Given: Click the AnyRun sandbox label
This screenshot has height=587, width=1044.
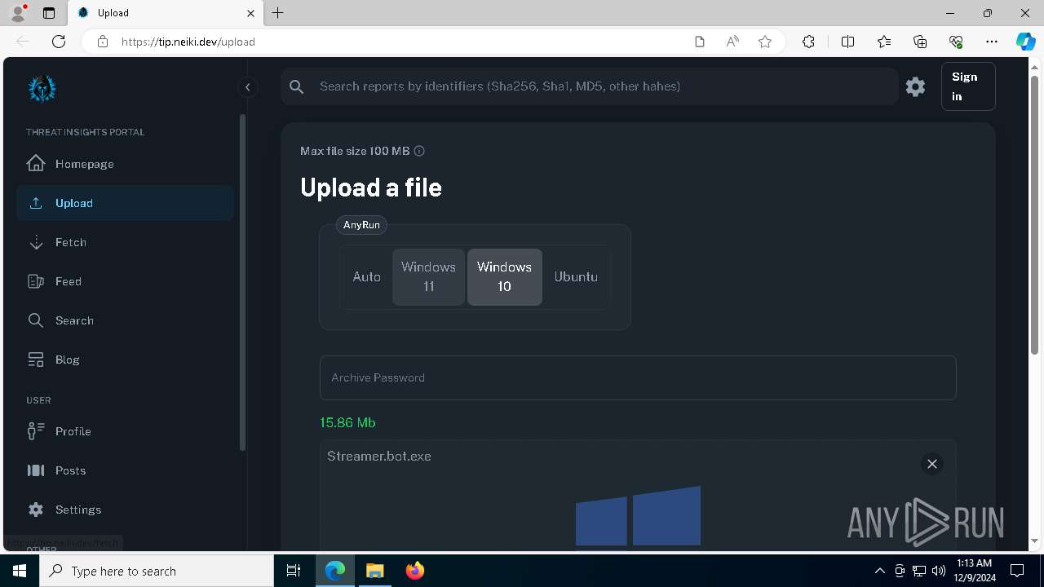Looking at the screenshot, I should (x=361, y=225).
